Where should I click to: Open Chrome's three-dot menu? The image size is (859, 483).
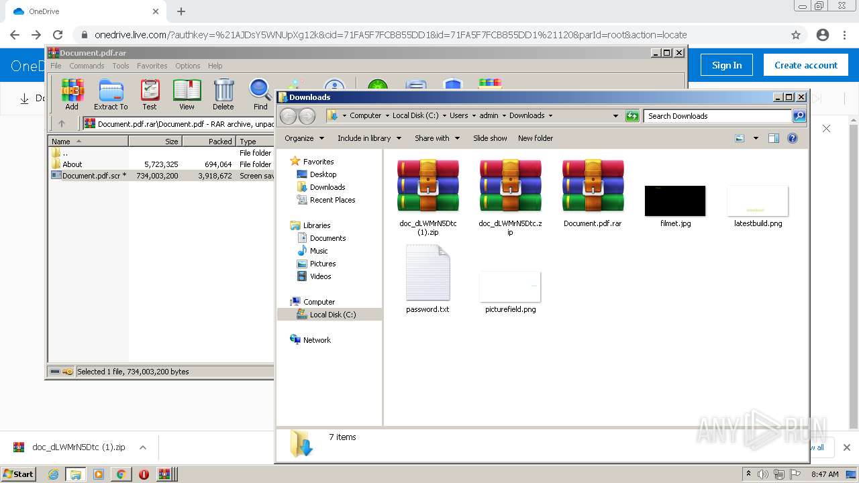click(x=845, y=35)
